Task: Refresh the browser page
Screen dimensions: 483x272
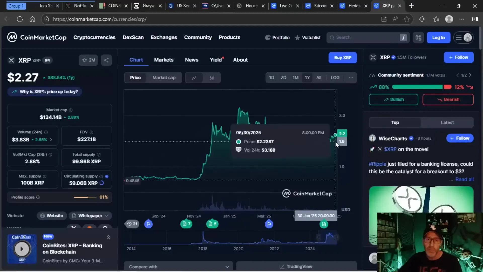Action: (20, 19)
